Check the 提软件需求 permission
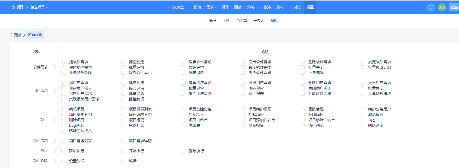 63,62
